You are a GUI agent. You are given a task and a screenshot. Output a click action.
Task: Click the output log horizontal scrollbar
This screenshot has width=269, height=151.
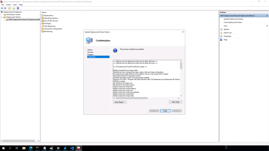pyautogui.click(x=131, y=98)
